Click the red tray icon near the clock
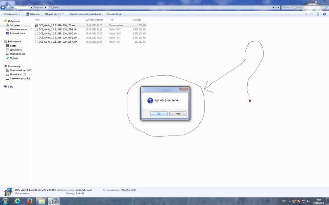Screen dimensions: 329x205 coord(299,201)
